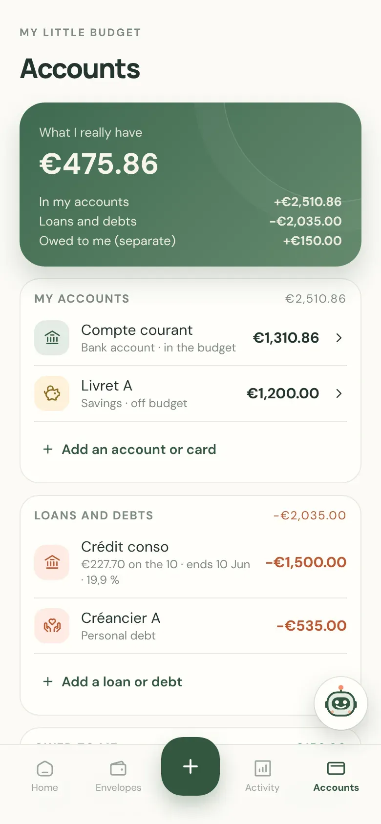Image resolution: width=381 pixels, height=824 pixels.
Task: Tap the chart icon for Activity
Action: tap(262, 769)
